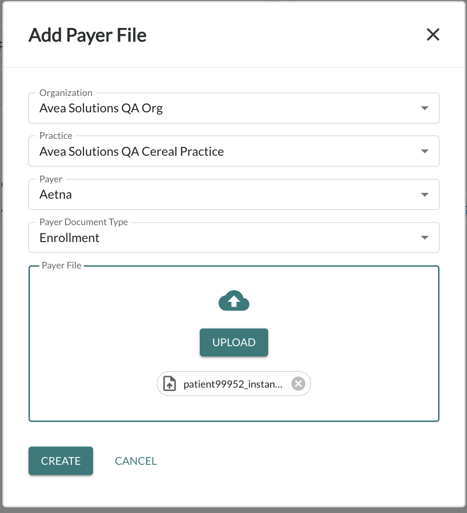Click the file icon on uploaded chip

(169, 384)
